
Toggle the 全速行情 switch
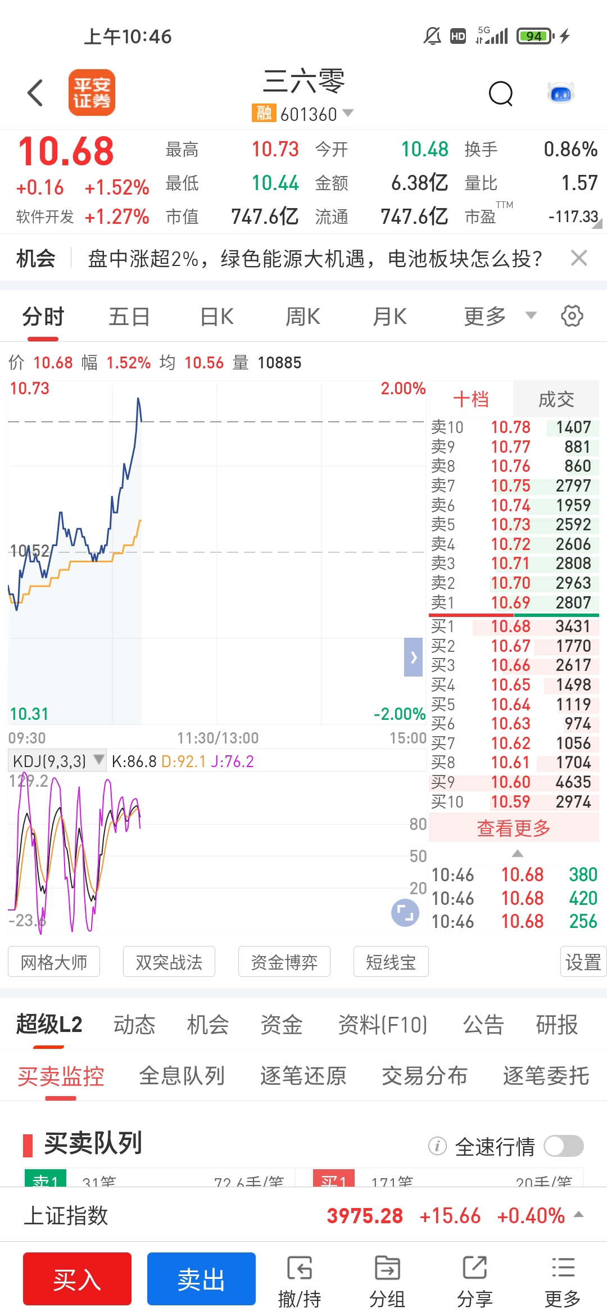point(564,1146)
